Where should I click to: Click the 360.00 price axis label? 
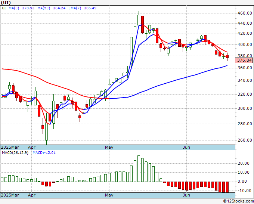245,68
